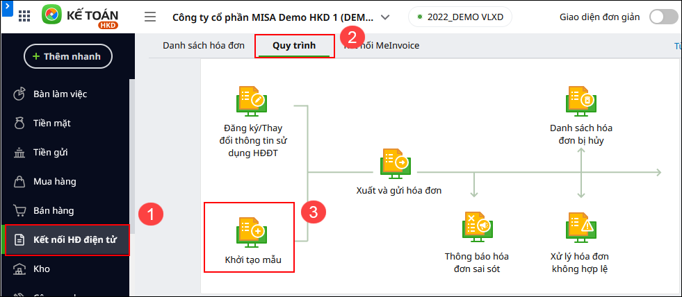
Task: Toggle the Giao diện đơn giản switch
Action: [x=663, y=17]
